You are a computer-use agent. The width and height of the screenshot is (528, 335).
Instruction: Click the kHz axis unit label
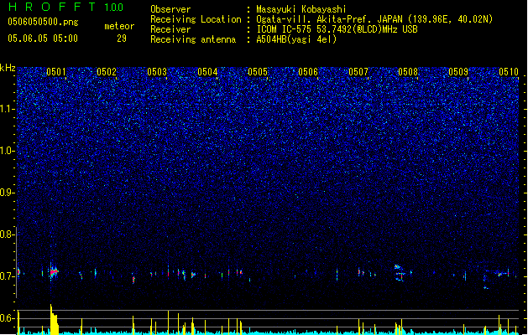coord(8,68)
